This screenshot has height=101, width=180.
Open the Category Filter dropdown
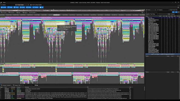pyautogui.click(x=17, y=85)
